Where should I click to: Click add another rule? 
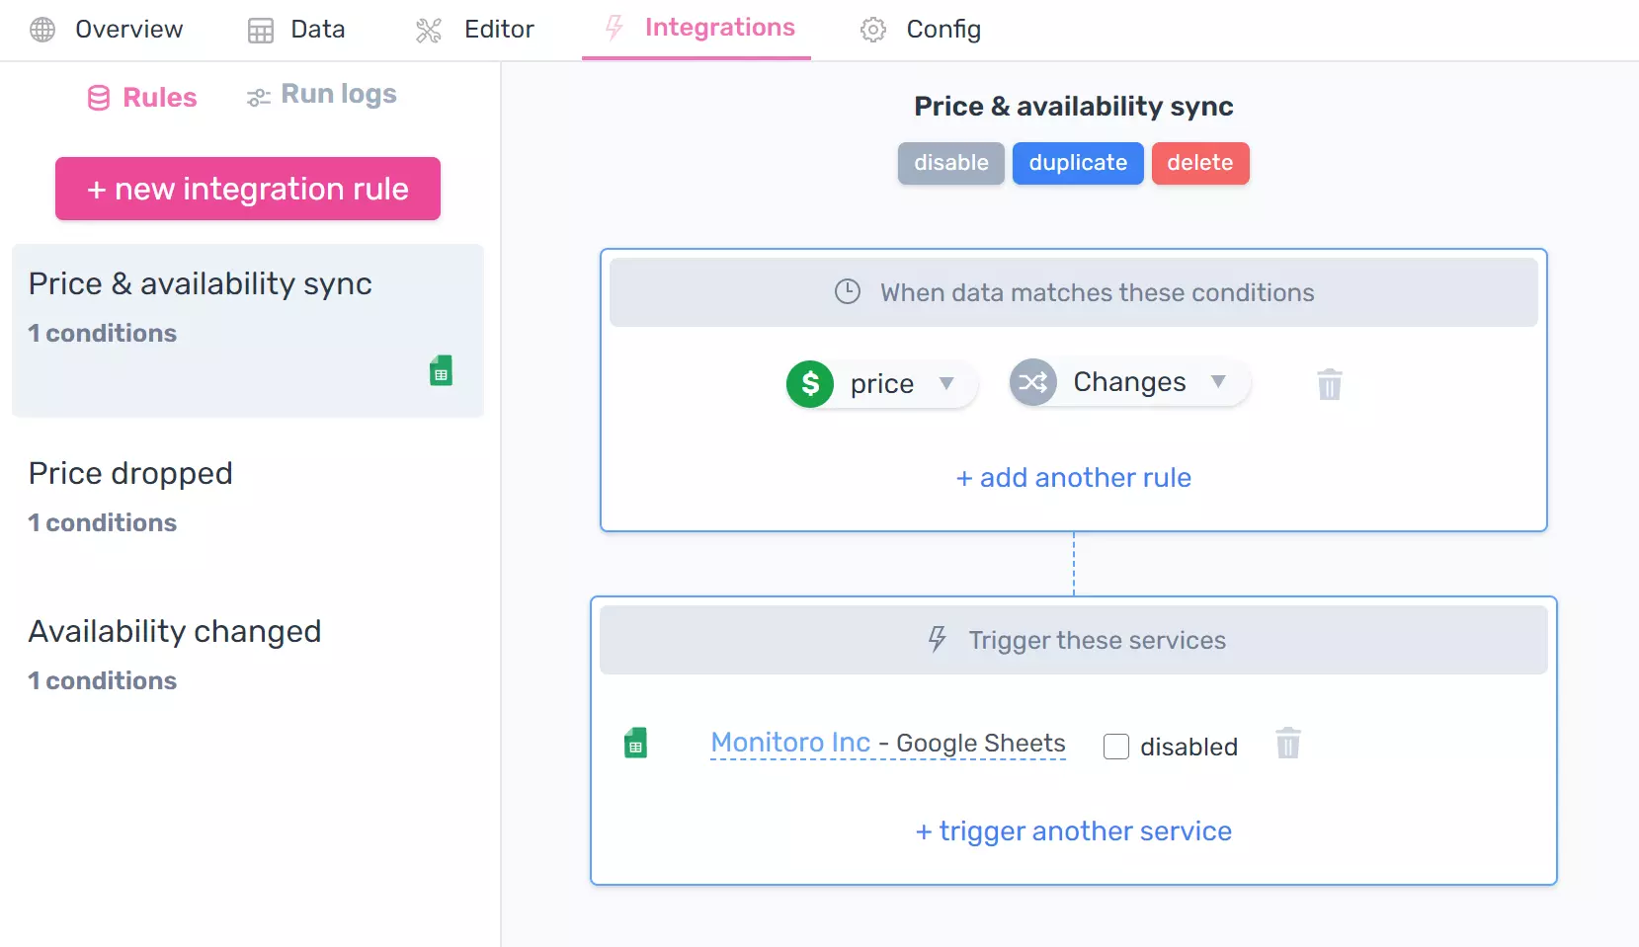1073,477
